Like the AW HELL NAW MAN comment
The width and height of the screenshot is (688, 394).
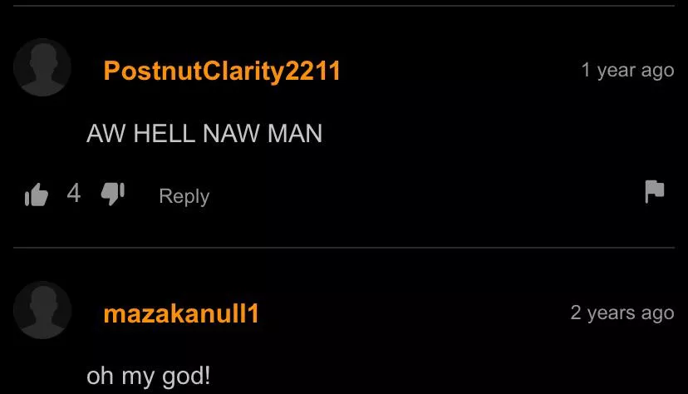coord(37,195)
